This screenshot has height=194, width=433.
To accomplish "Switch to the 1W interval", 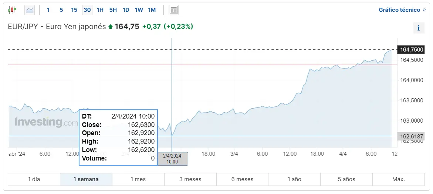I will point(139,10).
